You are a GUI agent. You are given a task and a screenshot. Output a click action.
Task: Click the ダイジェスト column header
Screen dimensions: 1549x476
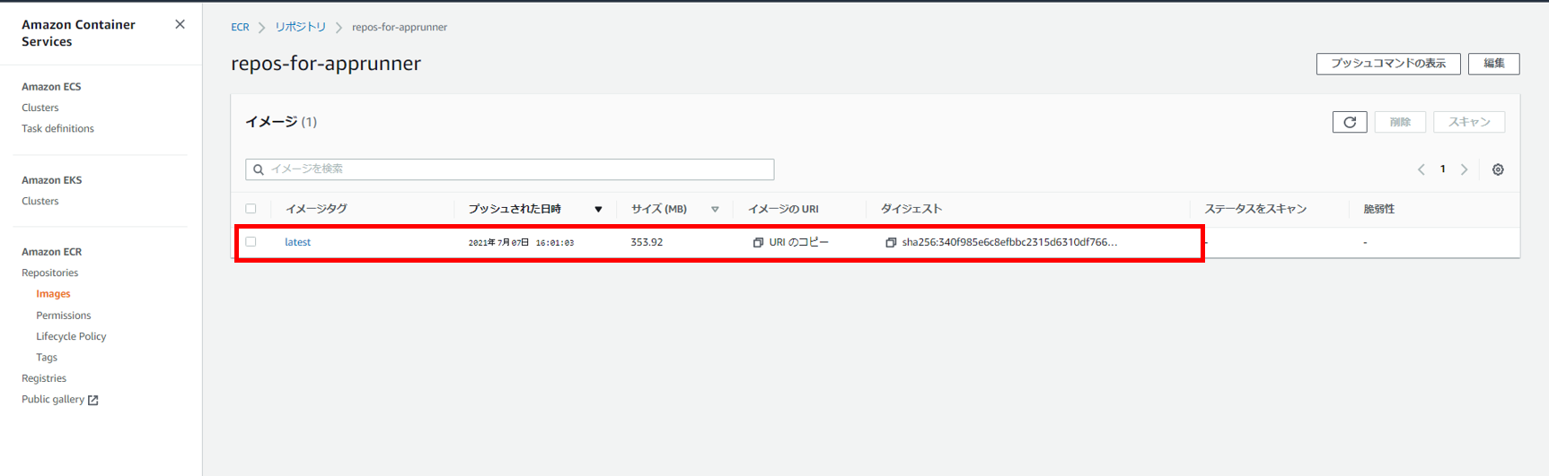click(x=911, y=209)
